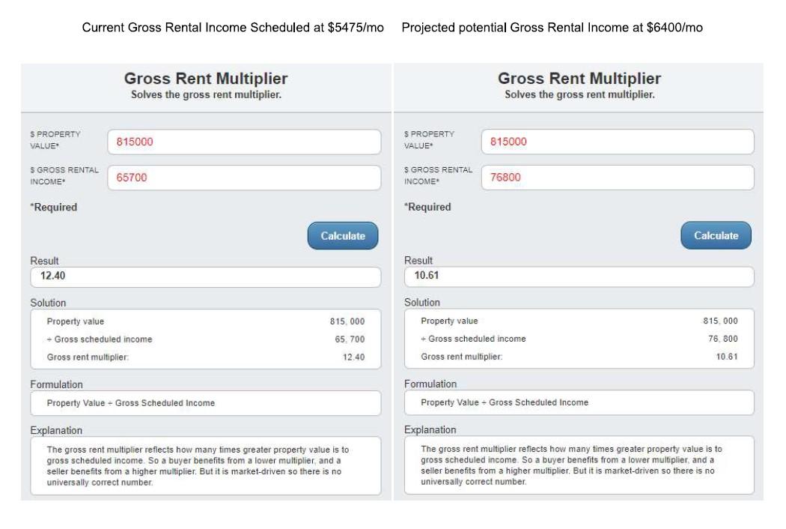
Task: Click right Gross Rent Multiplier heading
Action: [579, 79]
